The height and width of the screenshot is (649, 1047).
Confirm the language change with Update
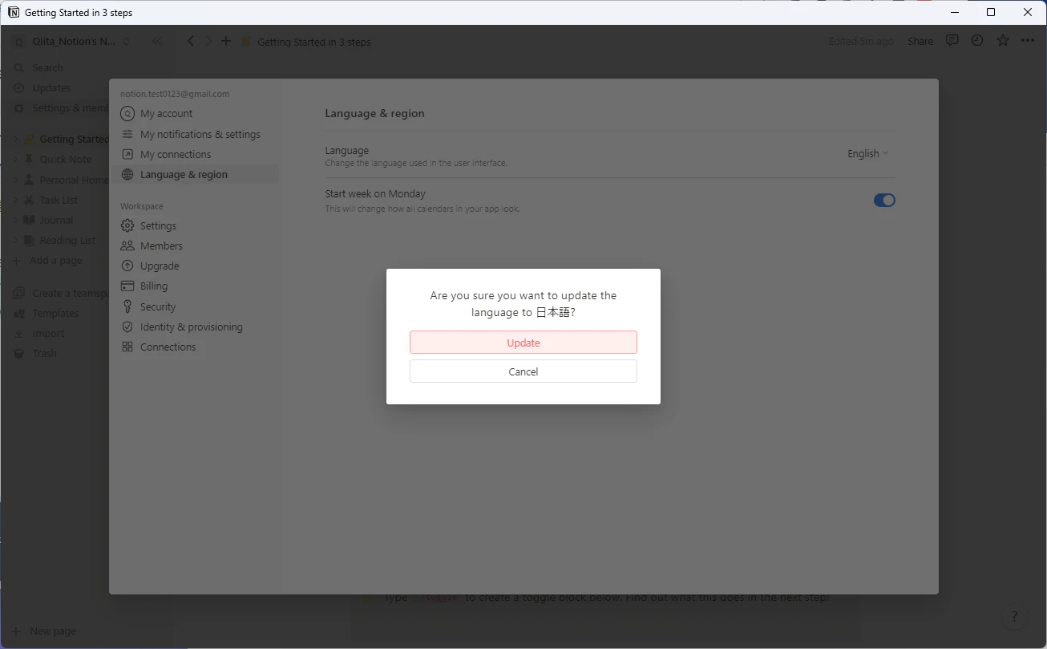coord(523,343)
